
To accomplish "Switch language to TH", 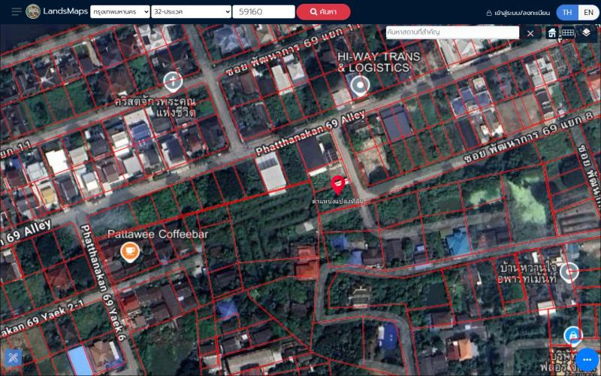I will click(x=567, y=12).
